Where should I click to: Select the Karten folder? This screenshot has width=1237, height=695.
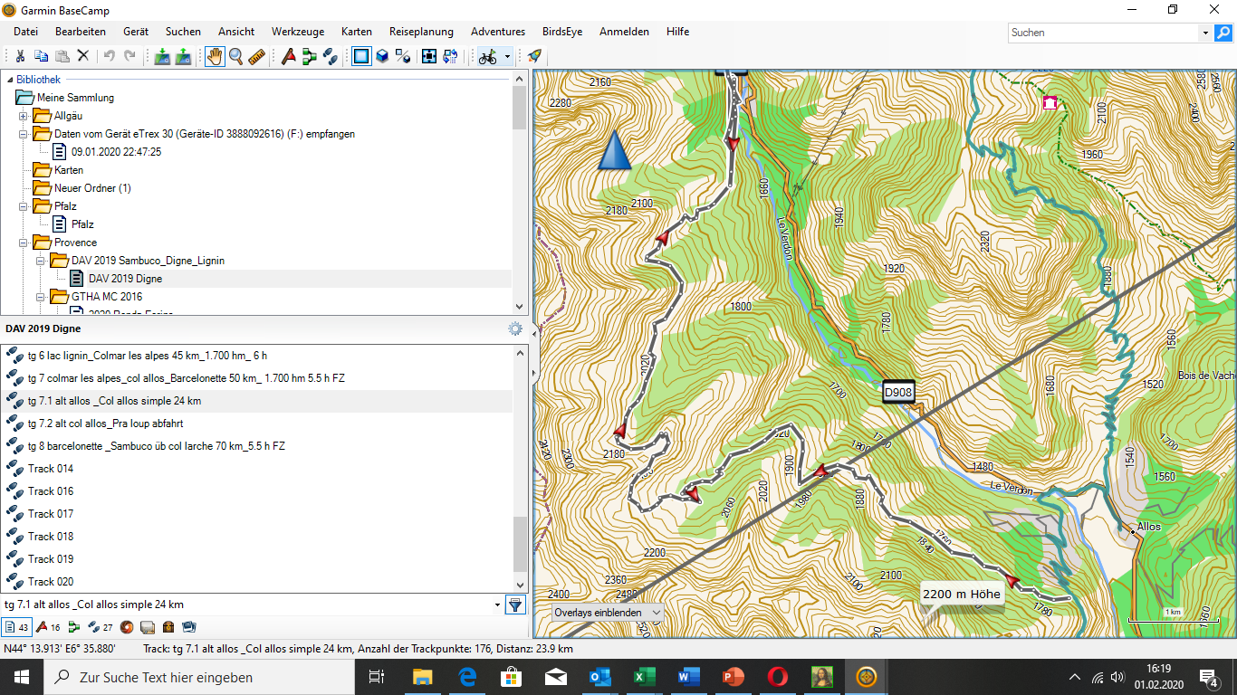click(69, 170)
